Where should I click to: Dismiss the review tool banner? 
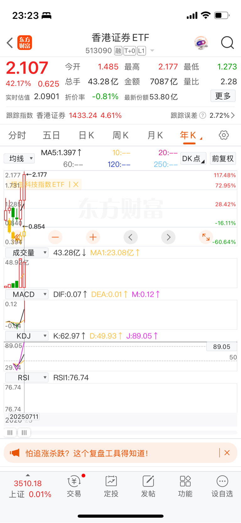(227, 453)
